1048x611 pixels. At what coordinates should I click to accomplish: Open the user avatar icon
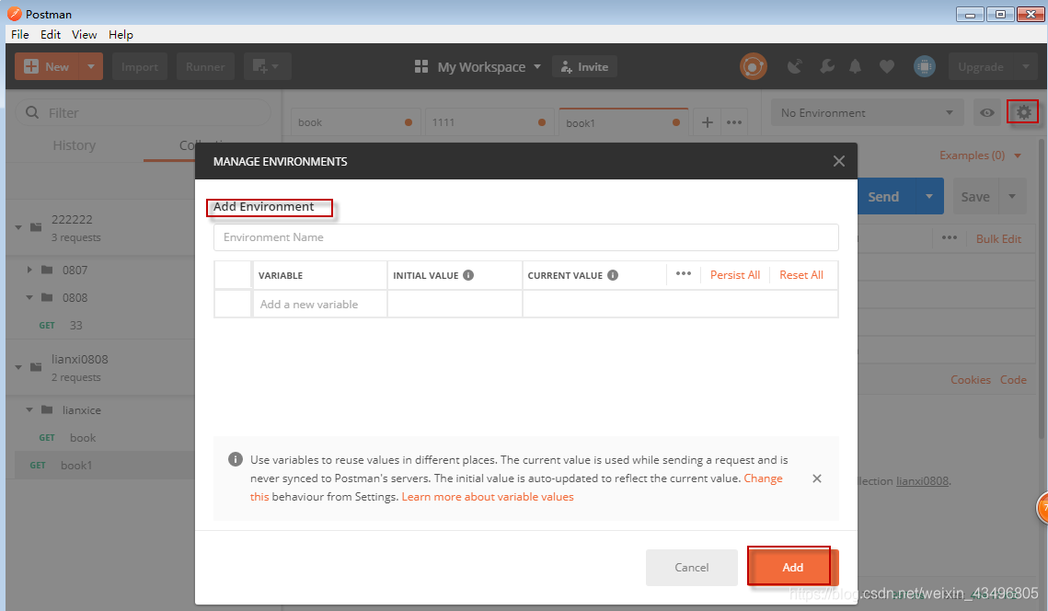point(925,66)
